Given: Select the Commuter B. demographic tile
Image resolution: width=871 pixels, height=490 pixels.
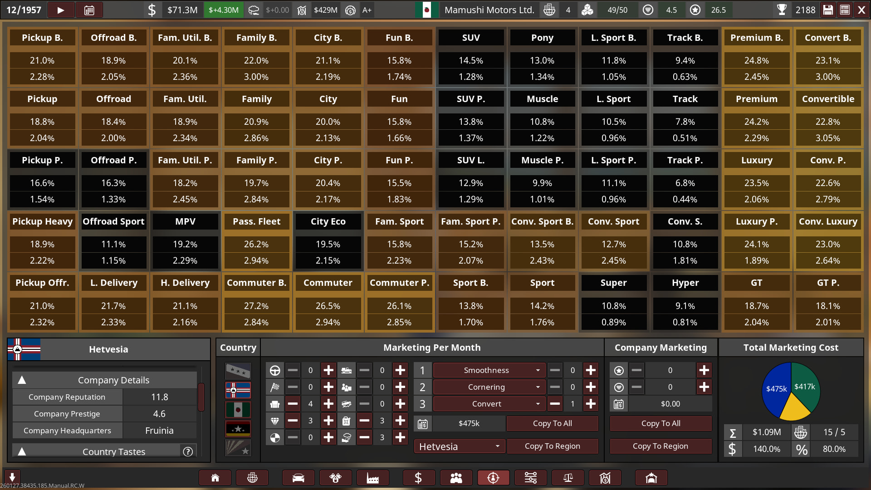Looking at the screenshot, I should (256, 302).
